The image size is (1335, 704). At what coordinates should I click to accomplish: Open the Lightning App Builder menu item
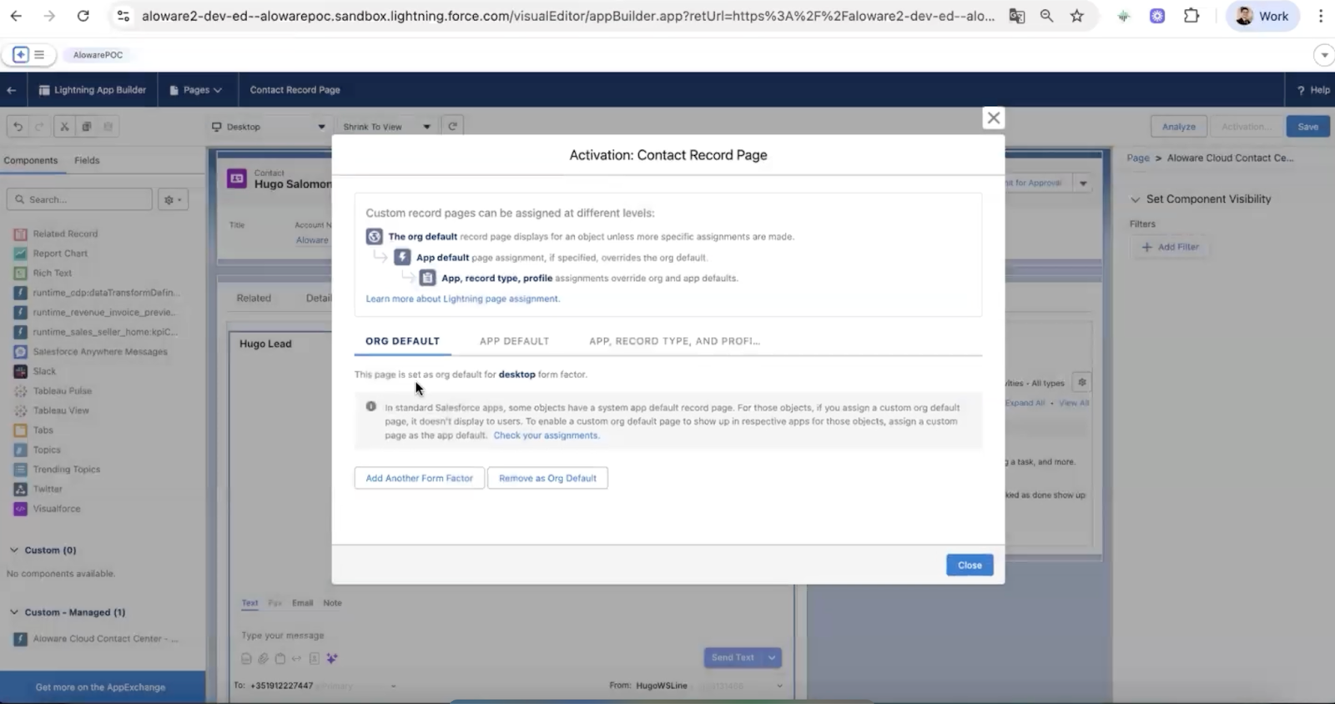(92, 90)
